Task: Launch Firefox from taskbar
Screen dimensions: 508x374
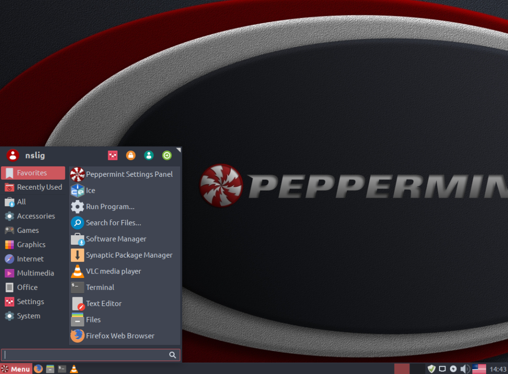Action: (38, 369)
